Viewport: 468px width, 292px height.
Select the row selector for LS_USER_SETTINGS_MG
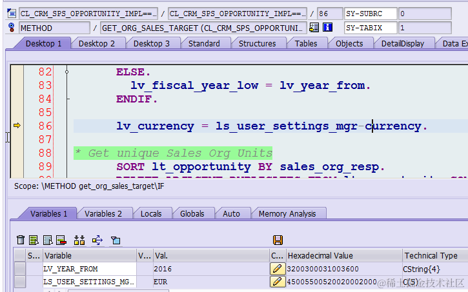(x=20, y=282)
